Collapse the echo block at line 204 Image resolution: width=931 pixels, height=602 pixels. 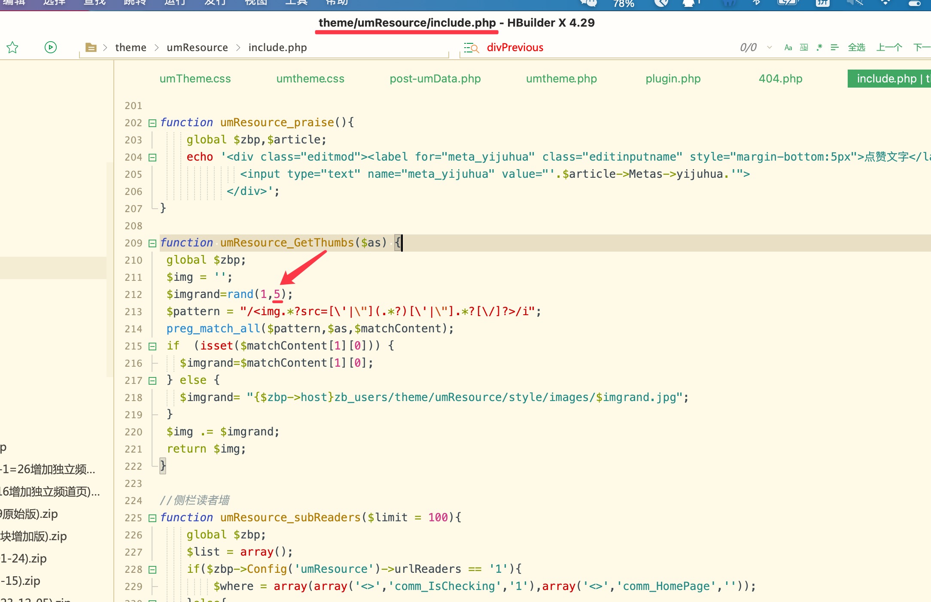click(152, 158)
